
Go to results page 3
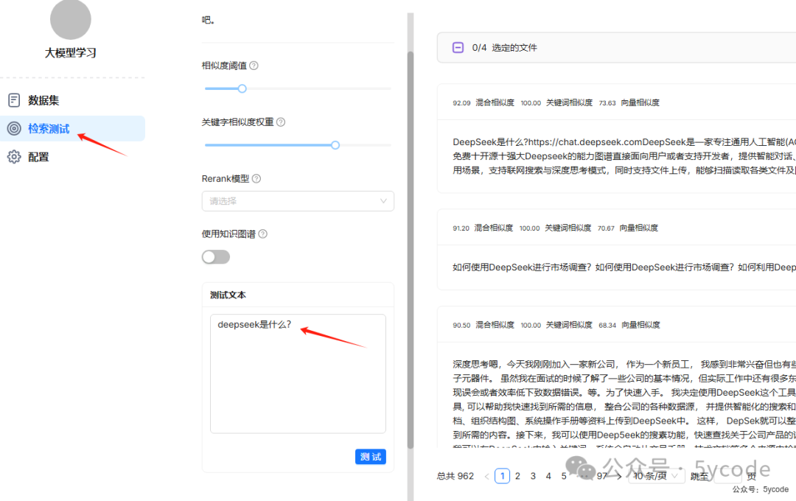tap(533, 476)
